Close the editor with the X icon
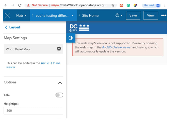This screenshot has height=125, width=170. [x=7, y=15]
